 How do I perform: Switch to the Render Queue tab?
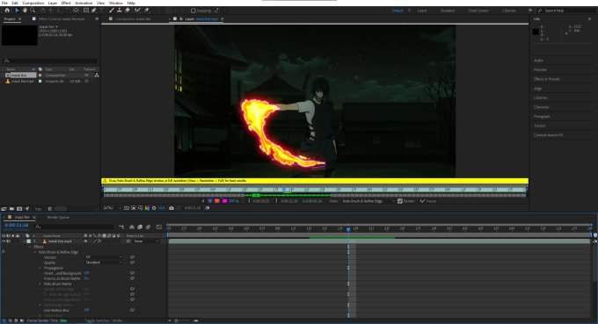(58, 217)
